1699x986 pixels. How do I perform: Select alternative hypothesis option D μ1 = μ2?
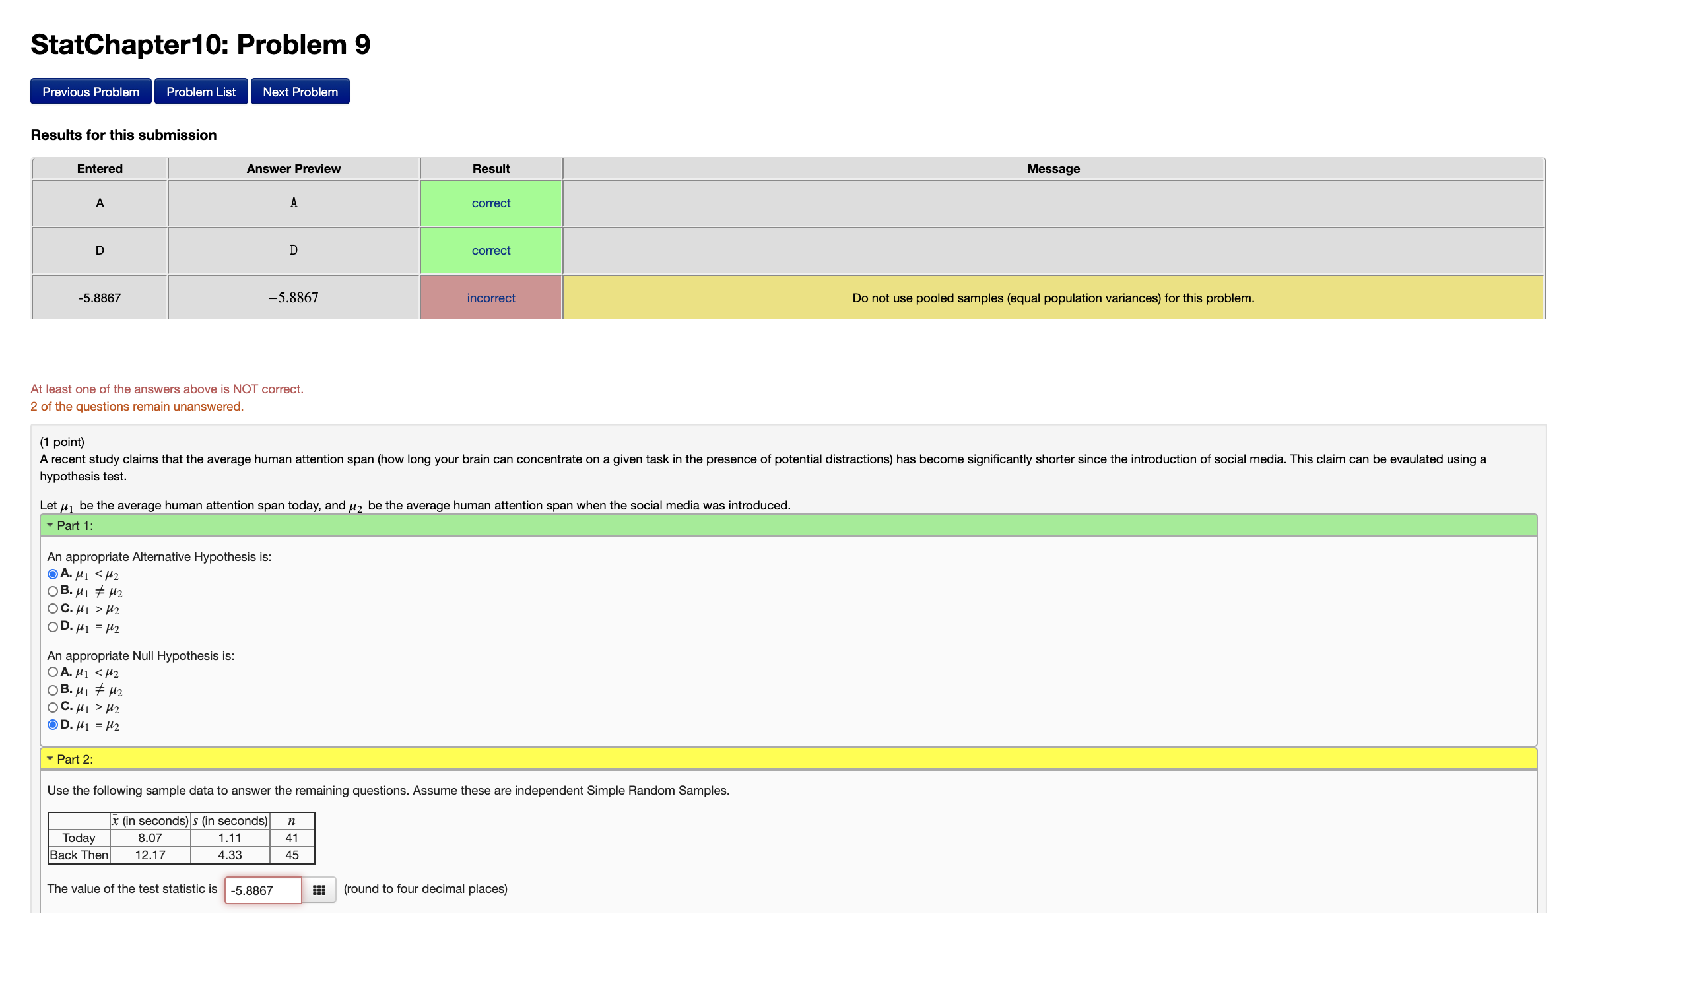[x=53, y=627]
